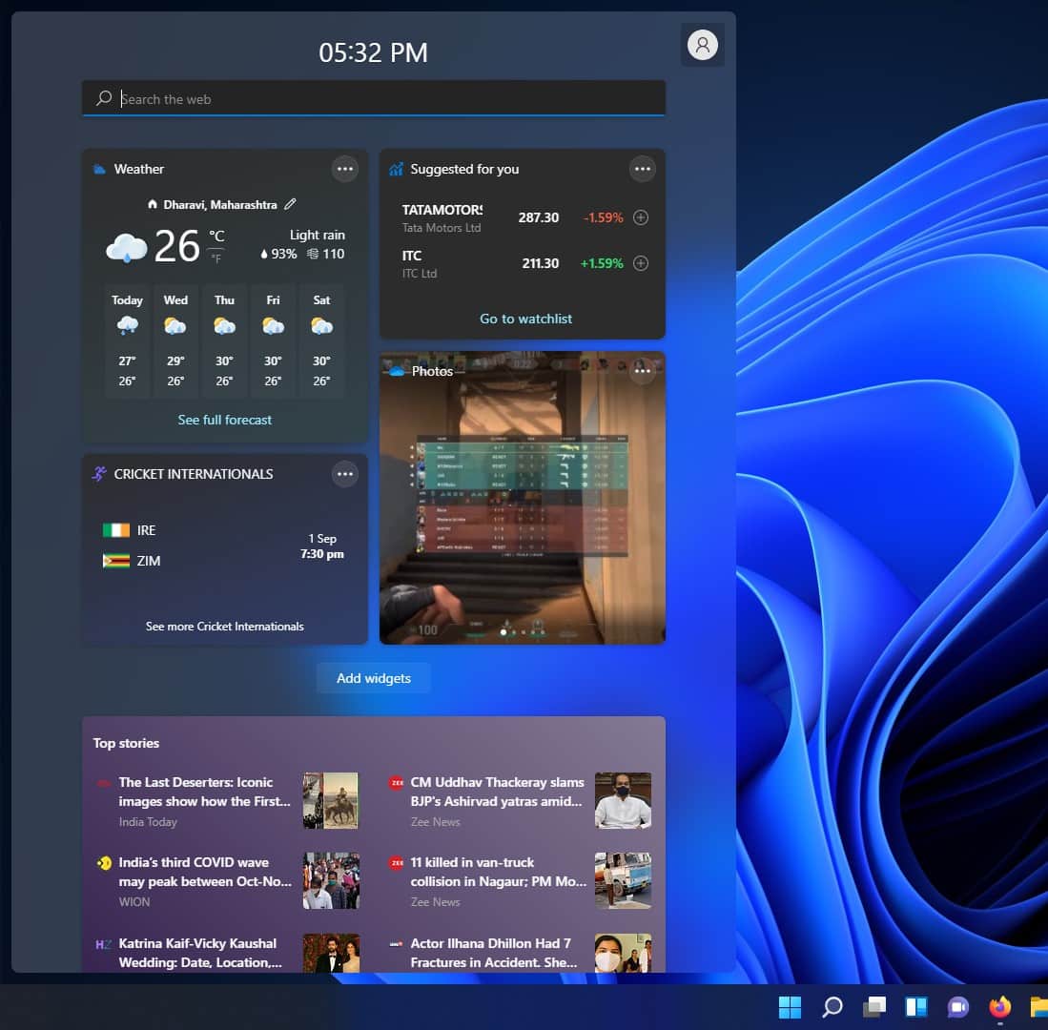Click the Add widgets button
The image size is (1048, 1030).
click(x=374, y=678)
